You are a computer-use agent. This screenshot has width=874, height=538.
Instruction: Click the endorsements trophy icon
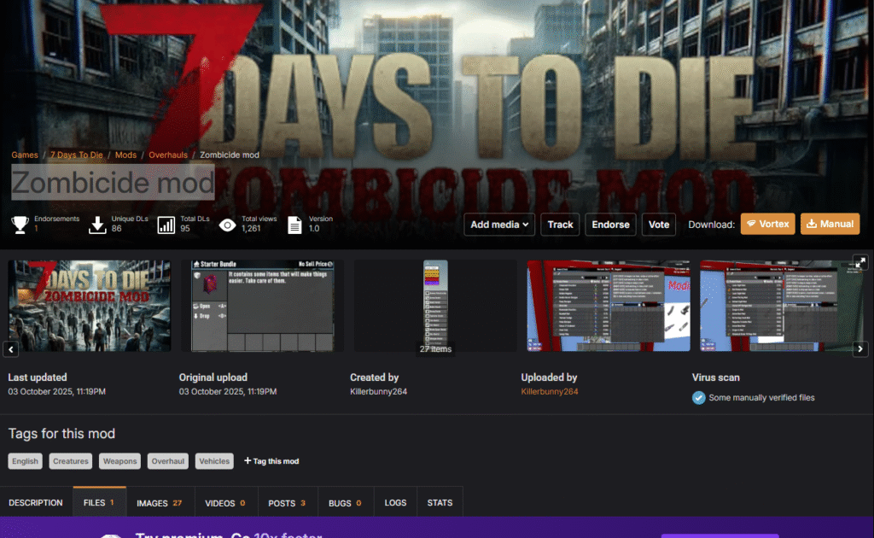20,225
